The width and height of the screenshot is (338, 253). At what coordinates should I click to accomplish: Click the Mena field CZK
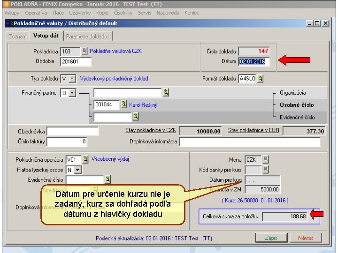[253, 160]
